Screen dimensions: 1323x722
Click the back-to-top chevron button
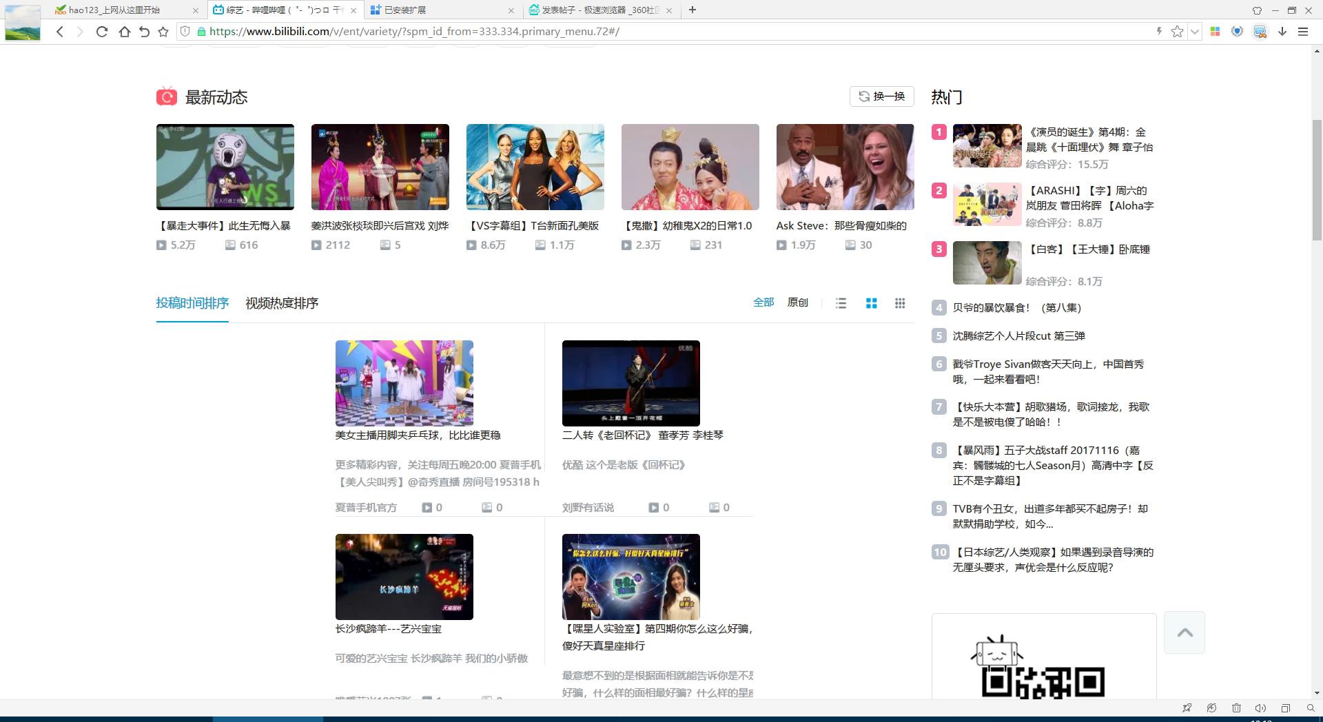(x=1184, y=632)
